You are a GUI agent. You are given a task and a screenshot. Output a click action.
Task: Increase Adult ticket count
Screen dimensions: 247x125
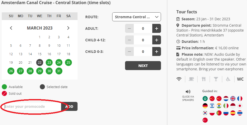click(x=157, y=28)
